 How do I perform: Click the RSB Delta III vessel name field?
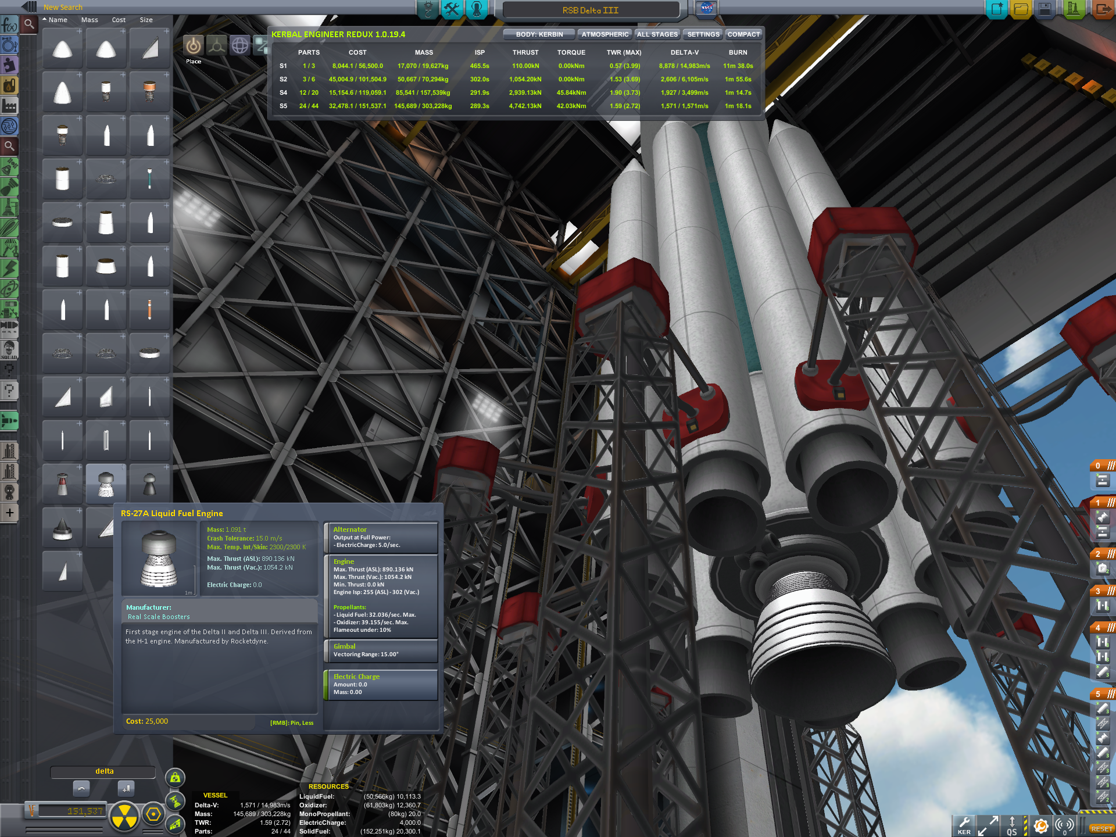tap(591, 10)
